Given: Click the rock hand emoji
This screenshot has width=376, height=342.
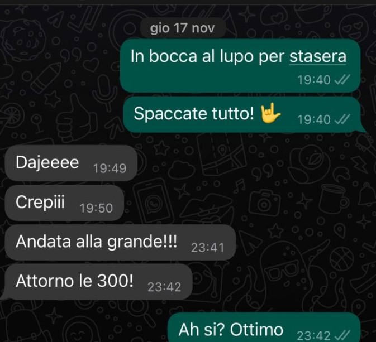Looking at the screenshot, I should [x=270, y=113].
